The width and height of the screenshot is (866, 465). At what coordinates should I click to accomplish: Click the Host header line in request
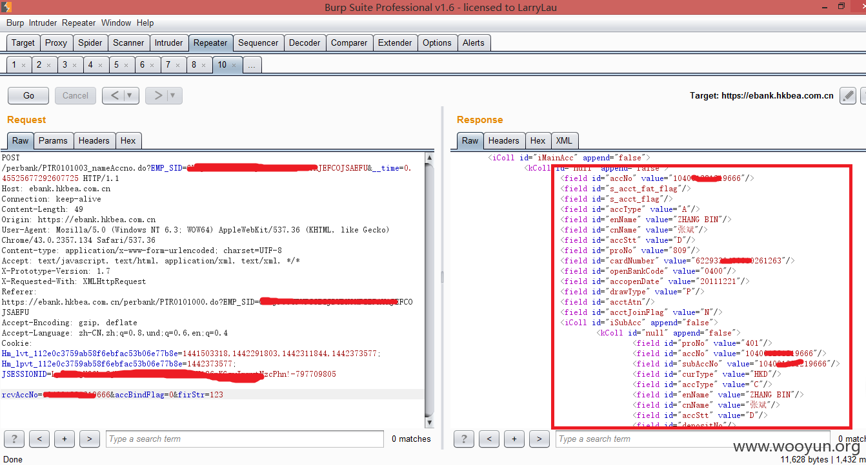point(55,189)
